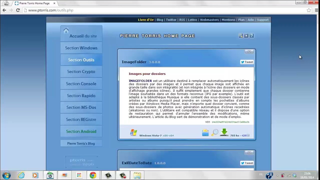Screen dimensions: 320x180
Task: Go forward with the browser forward arrow
Action: coord(11,10)
